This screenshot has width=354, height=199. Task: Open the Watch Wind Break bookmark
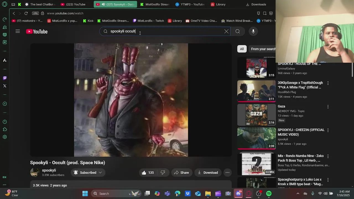237,21
